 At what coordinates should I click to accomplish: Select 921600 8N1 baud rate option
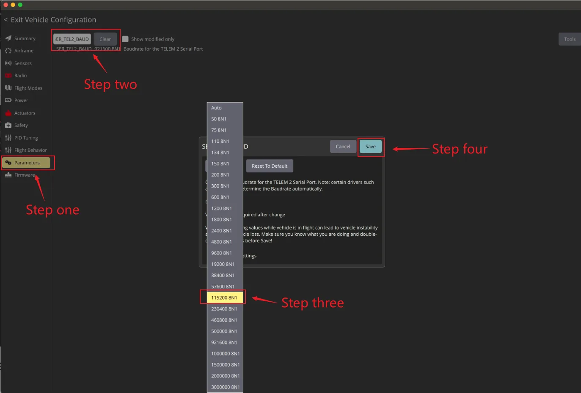[225, 342]
